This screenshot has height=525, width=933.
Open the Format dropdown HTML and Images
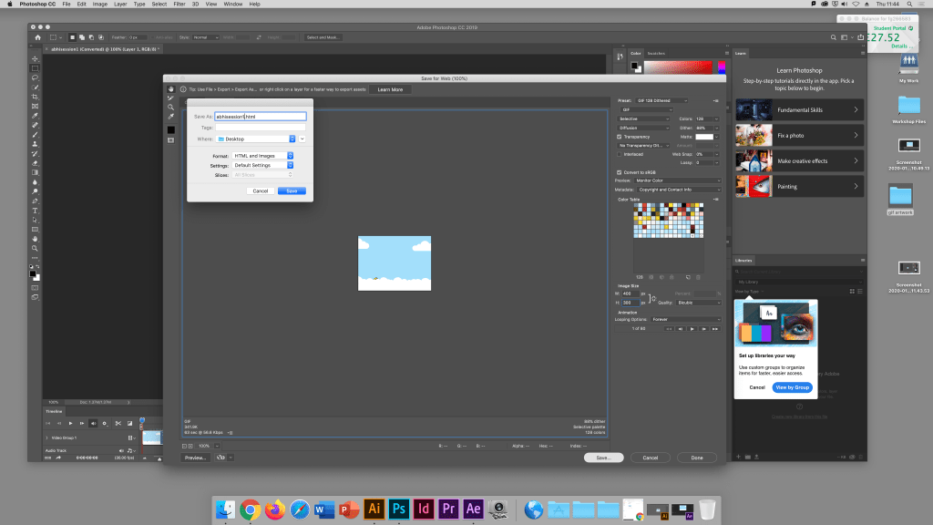pos(262,156)
